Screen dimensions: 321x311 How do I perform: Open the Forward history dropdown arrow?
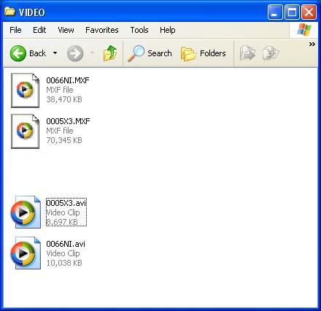pos(92,53)
